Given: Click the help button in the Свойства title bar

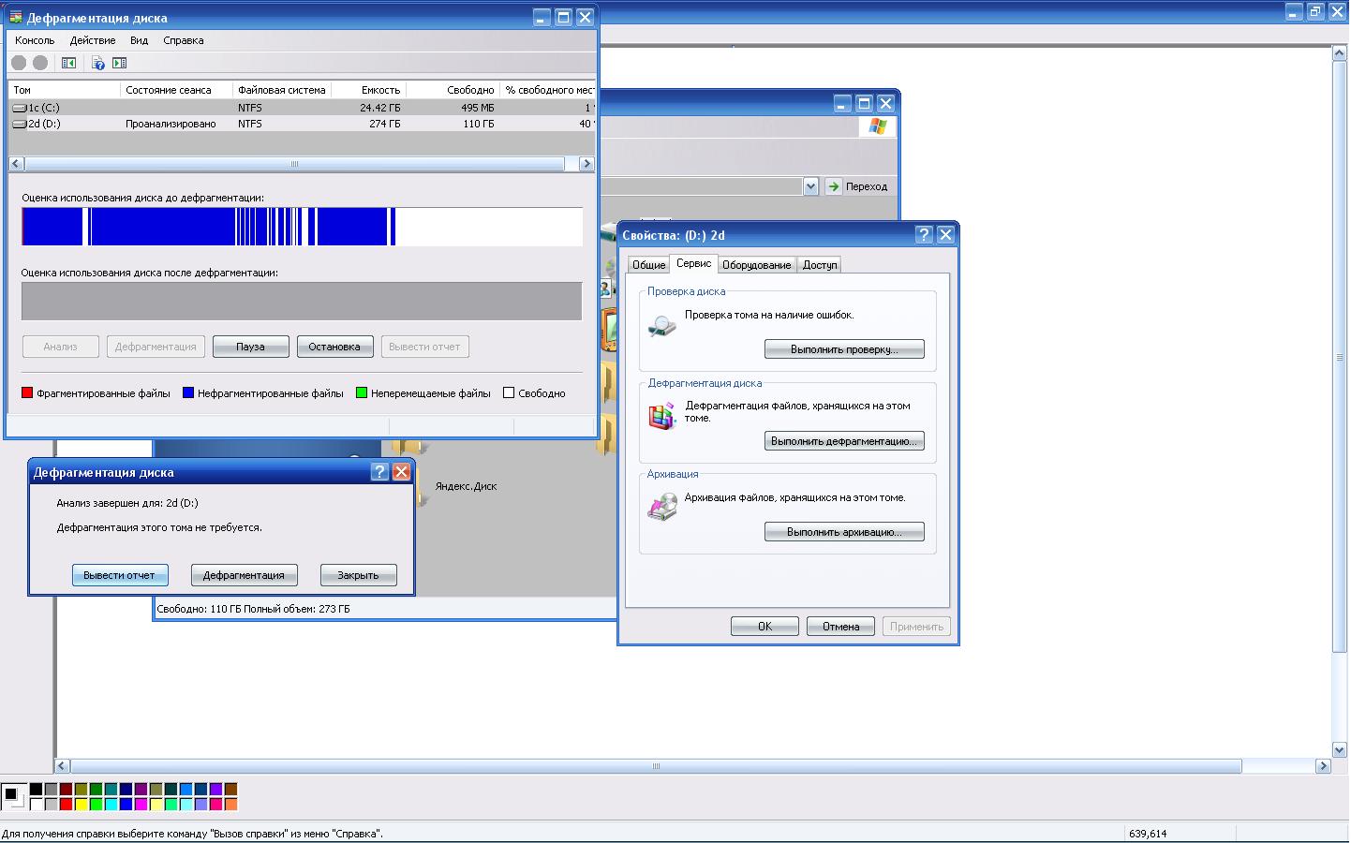Looking at the screenshot, I should click(x=924, y=235).
